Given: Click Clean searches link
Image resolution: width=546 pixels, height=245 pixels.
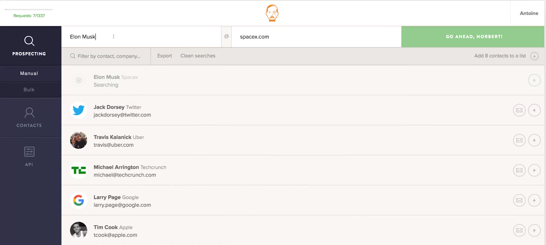Looking at the screenshot, I should pos(198,56).
